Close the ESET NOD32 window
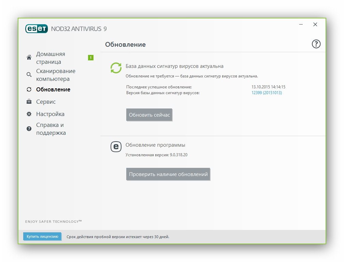This screenshot has width=344, height=262. 315,24
